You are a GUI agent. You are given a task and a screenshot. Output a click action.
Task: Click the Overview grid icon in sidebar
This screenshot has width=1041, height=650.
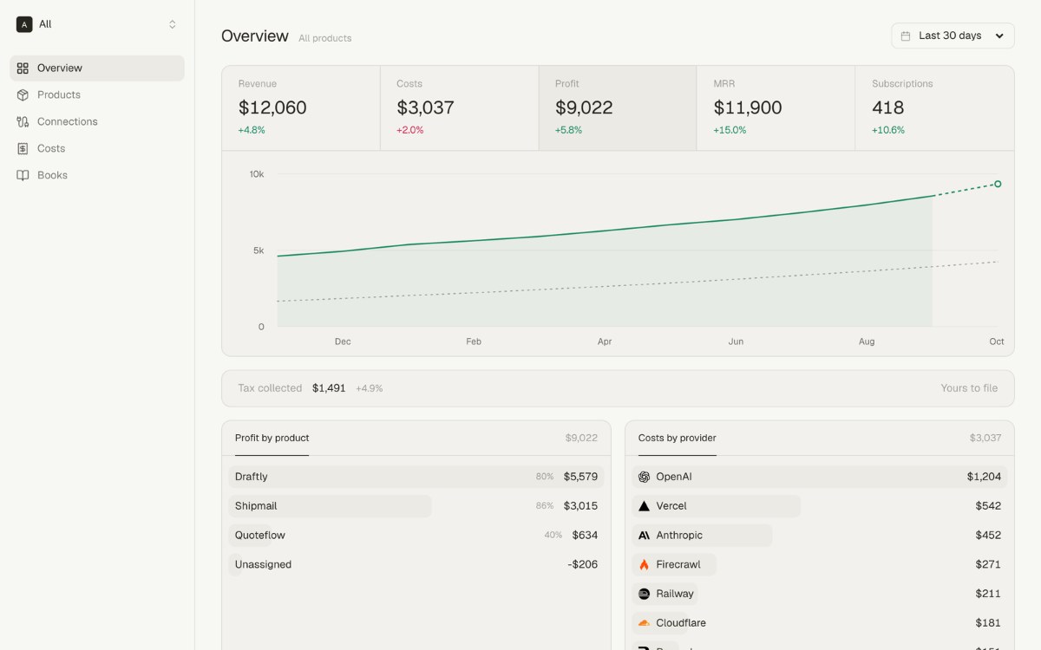(x=23, y=68)
